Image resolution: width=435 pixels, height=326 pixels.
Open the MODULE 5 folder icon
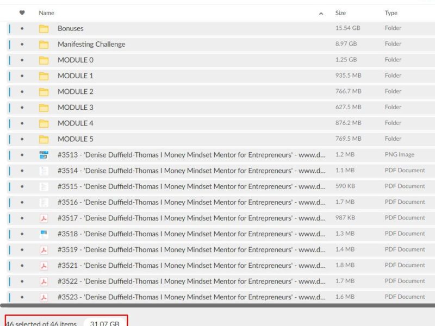coord(43,139)
